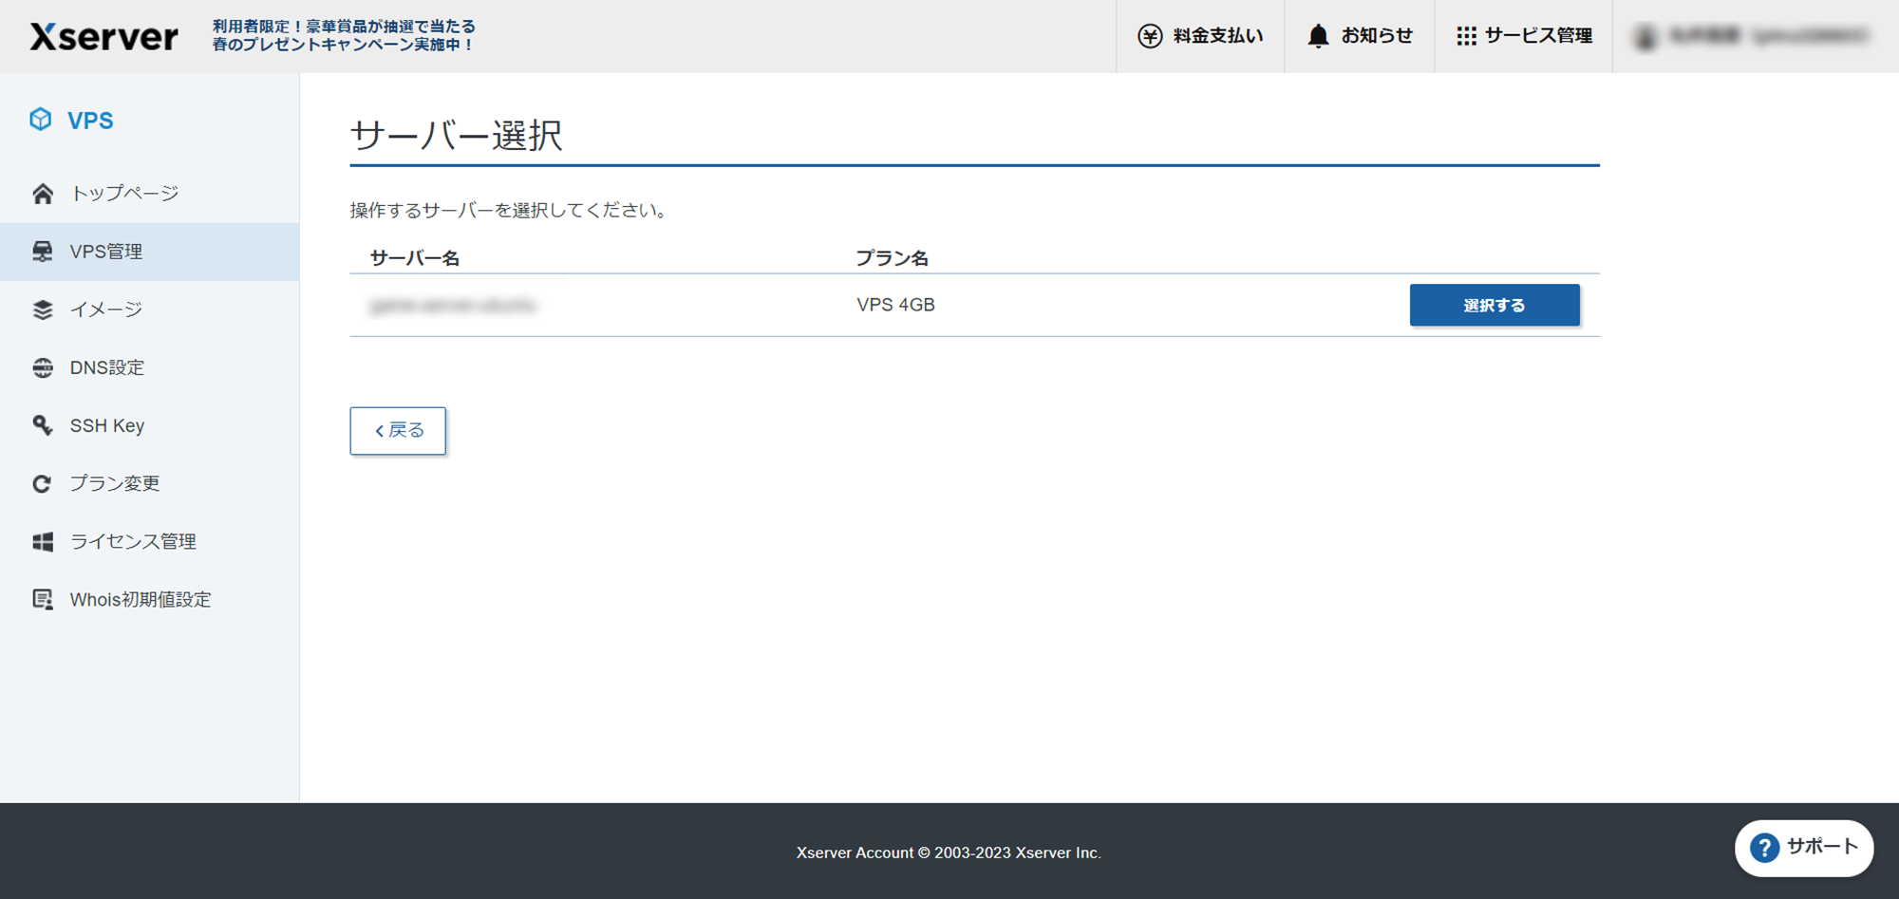Click the home icon beside トップページ

point(42,193)
